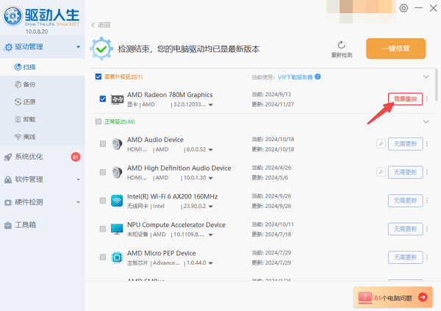Select 扫描 in the sidebar
Image resolution: width=441 pixels, height=311 pixels.
[x=42, y=67]
